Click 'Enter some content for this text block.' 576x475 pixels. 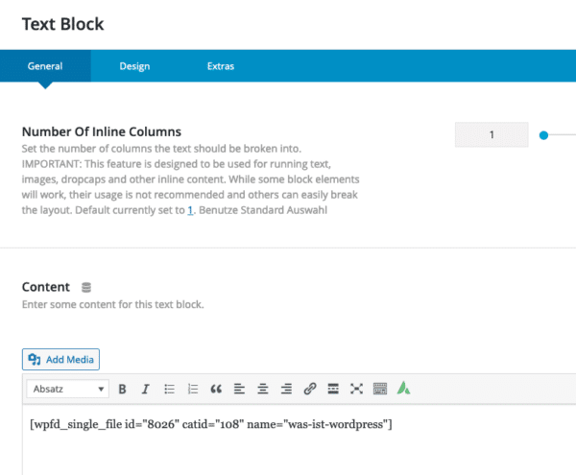tap(112, 305)
